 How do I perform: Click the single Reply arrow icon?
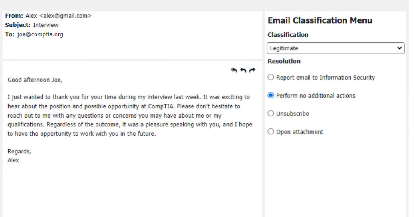243,70
